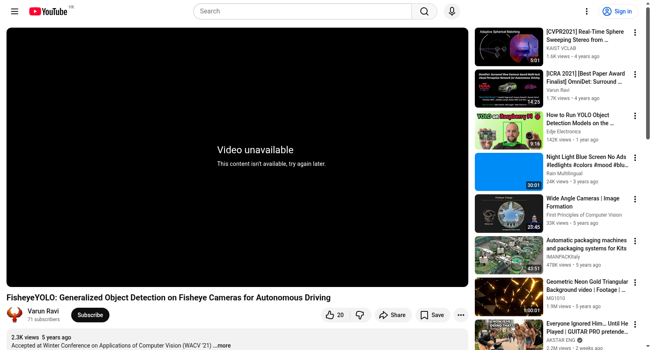Click the video title FisheyeYOLO heading
Image resolution: width=651 pixels, height=350 pixels.
tap(168, 298)
